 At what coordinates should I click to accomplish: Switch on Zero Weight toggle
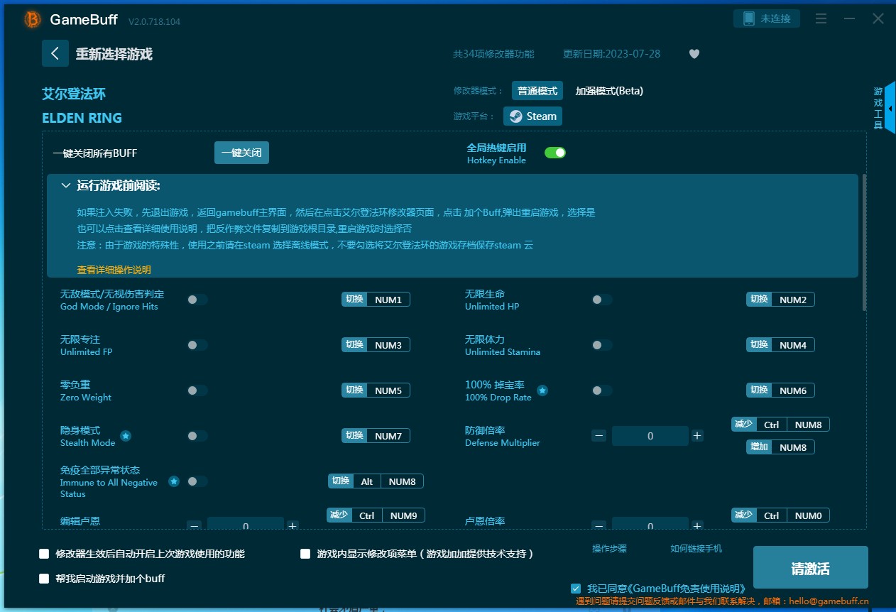pos(197,390)
